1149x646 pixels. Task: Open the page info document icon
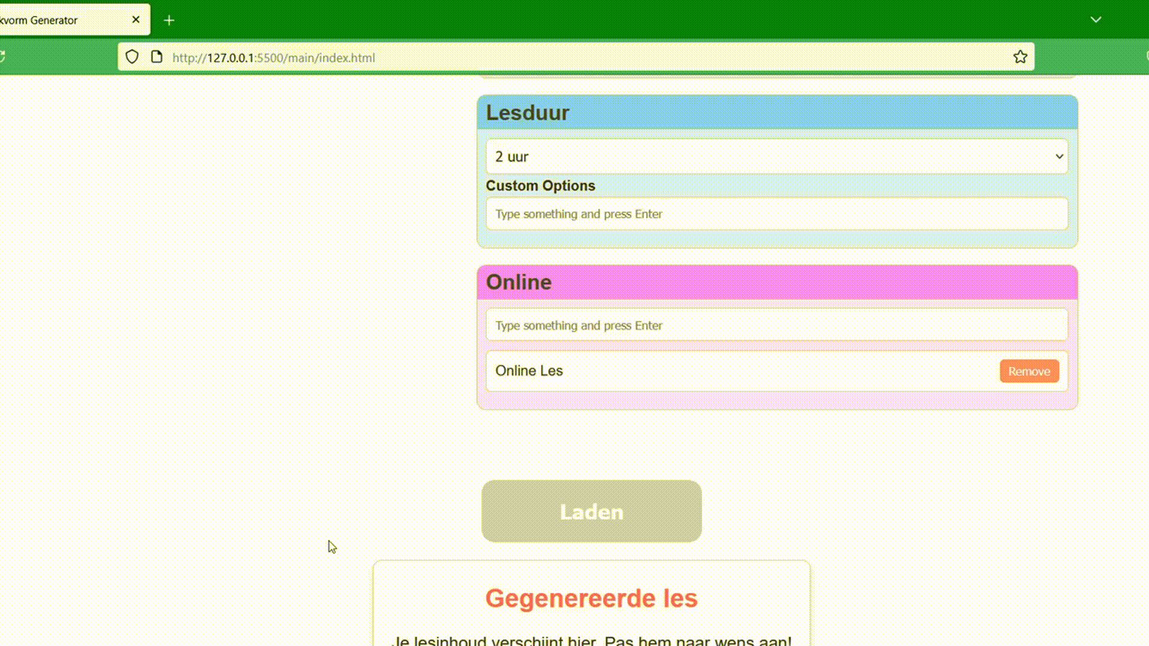coord(157,57)
